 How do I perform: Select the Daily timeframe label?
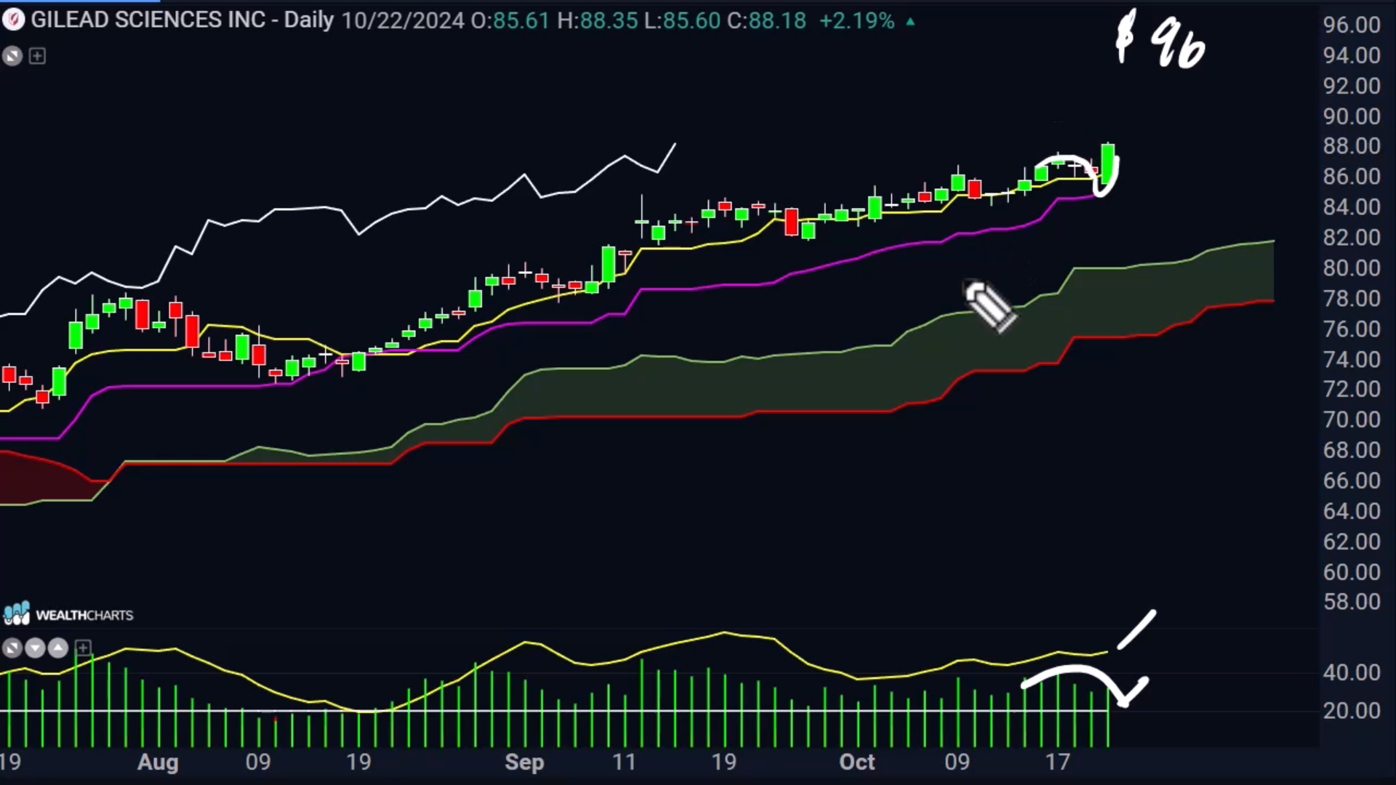(309, 20)
